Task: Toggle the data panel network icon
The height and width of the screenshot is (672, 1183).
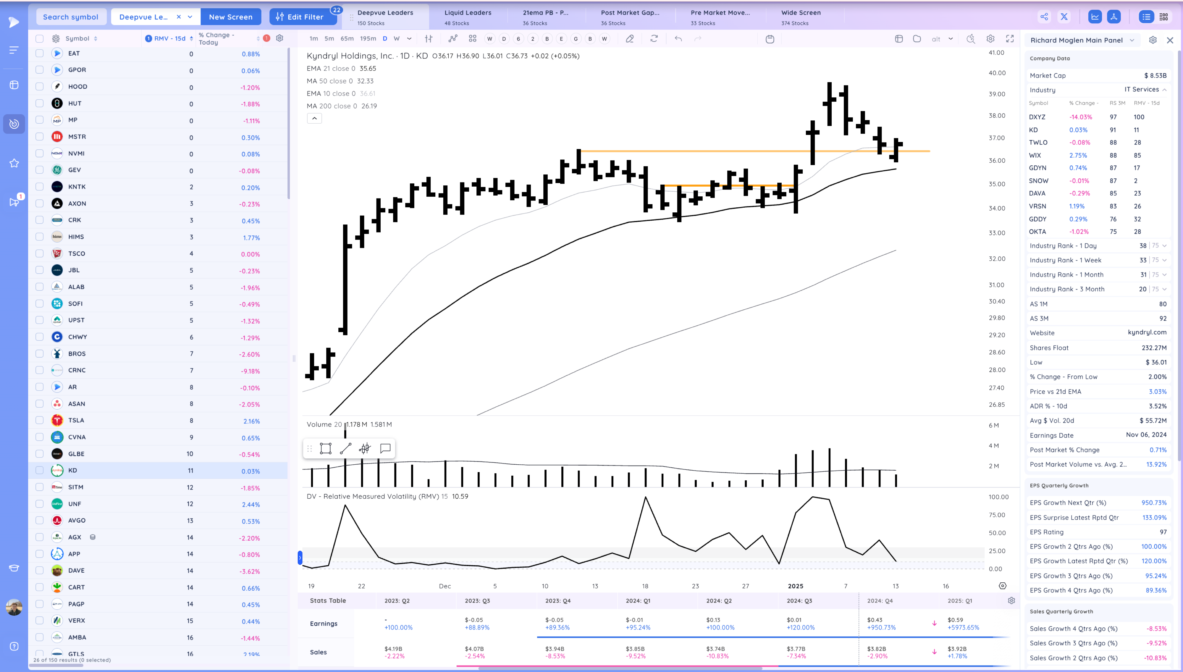Action: [x=1114, y=17]
